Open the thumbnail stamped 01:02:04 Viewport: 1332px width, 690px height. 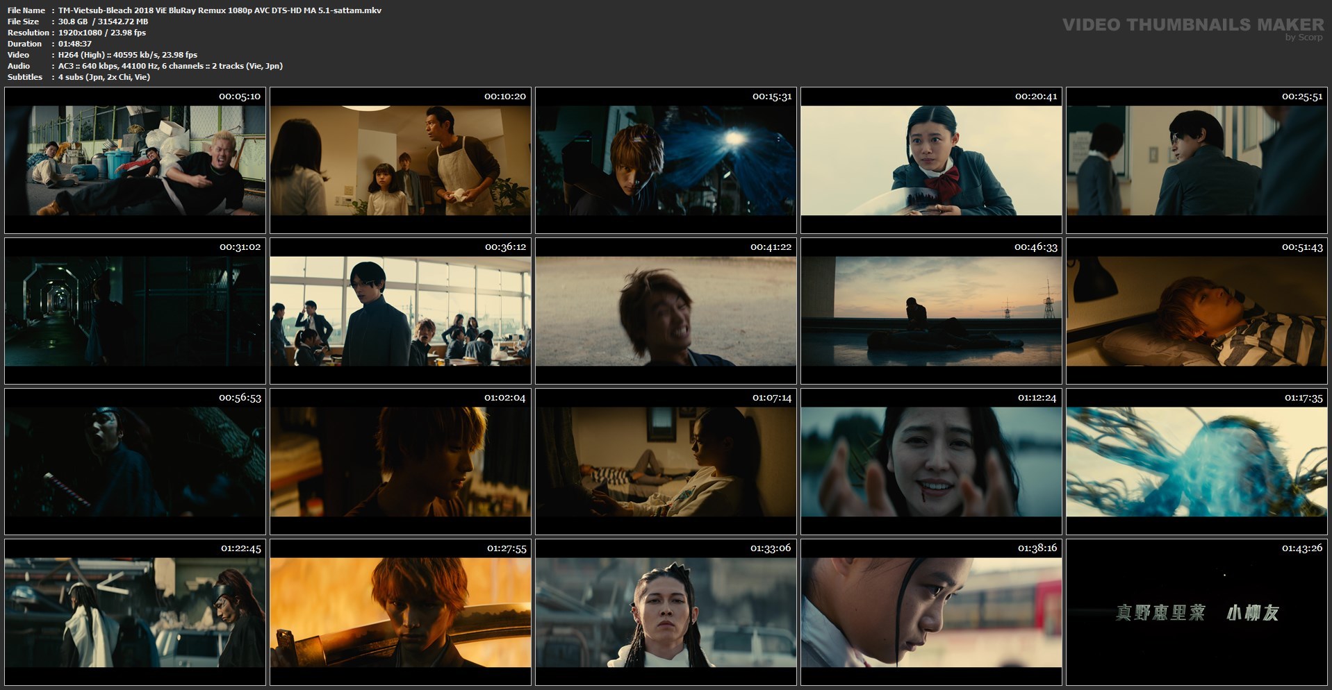[400, 462]
